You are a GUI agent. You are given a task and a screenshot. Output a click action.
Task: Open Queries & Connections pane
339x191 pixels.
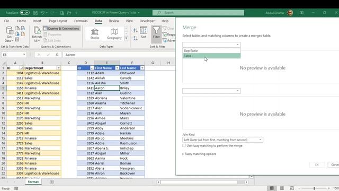61,28
